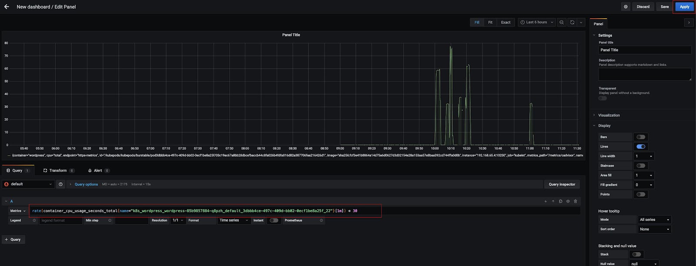Click the legend format input
Viewport: 696px width, 266px height.
point(61,220)
